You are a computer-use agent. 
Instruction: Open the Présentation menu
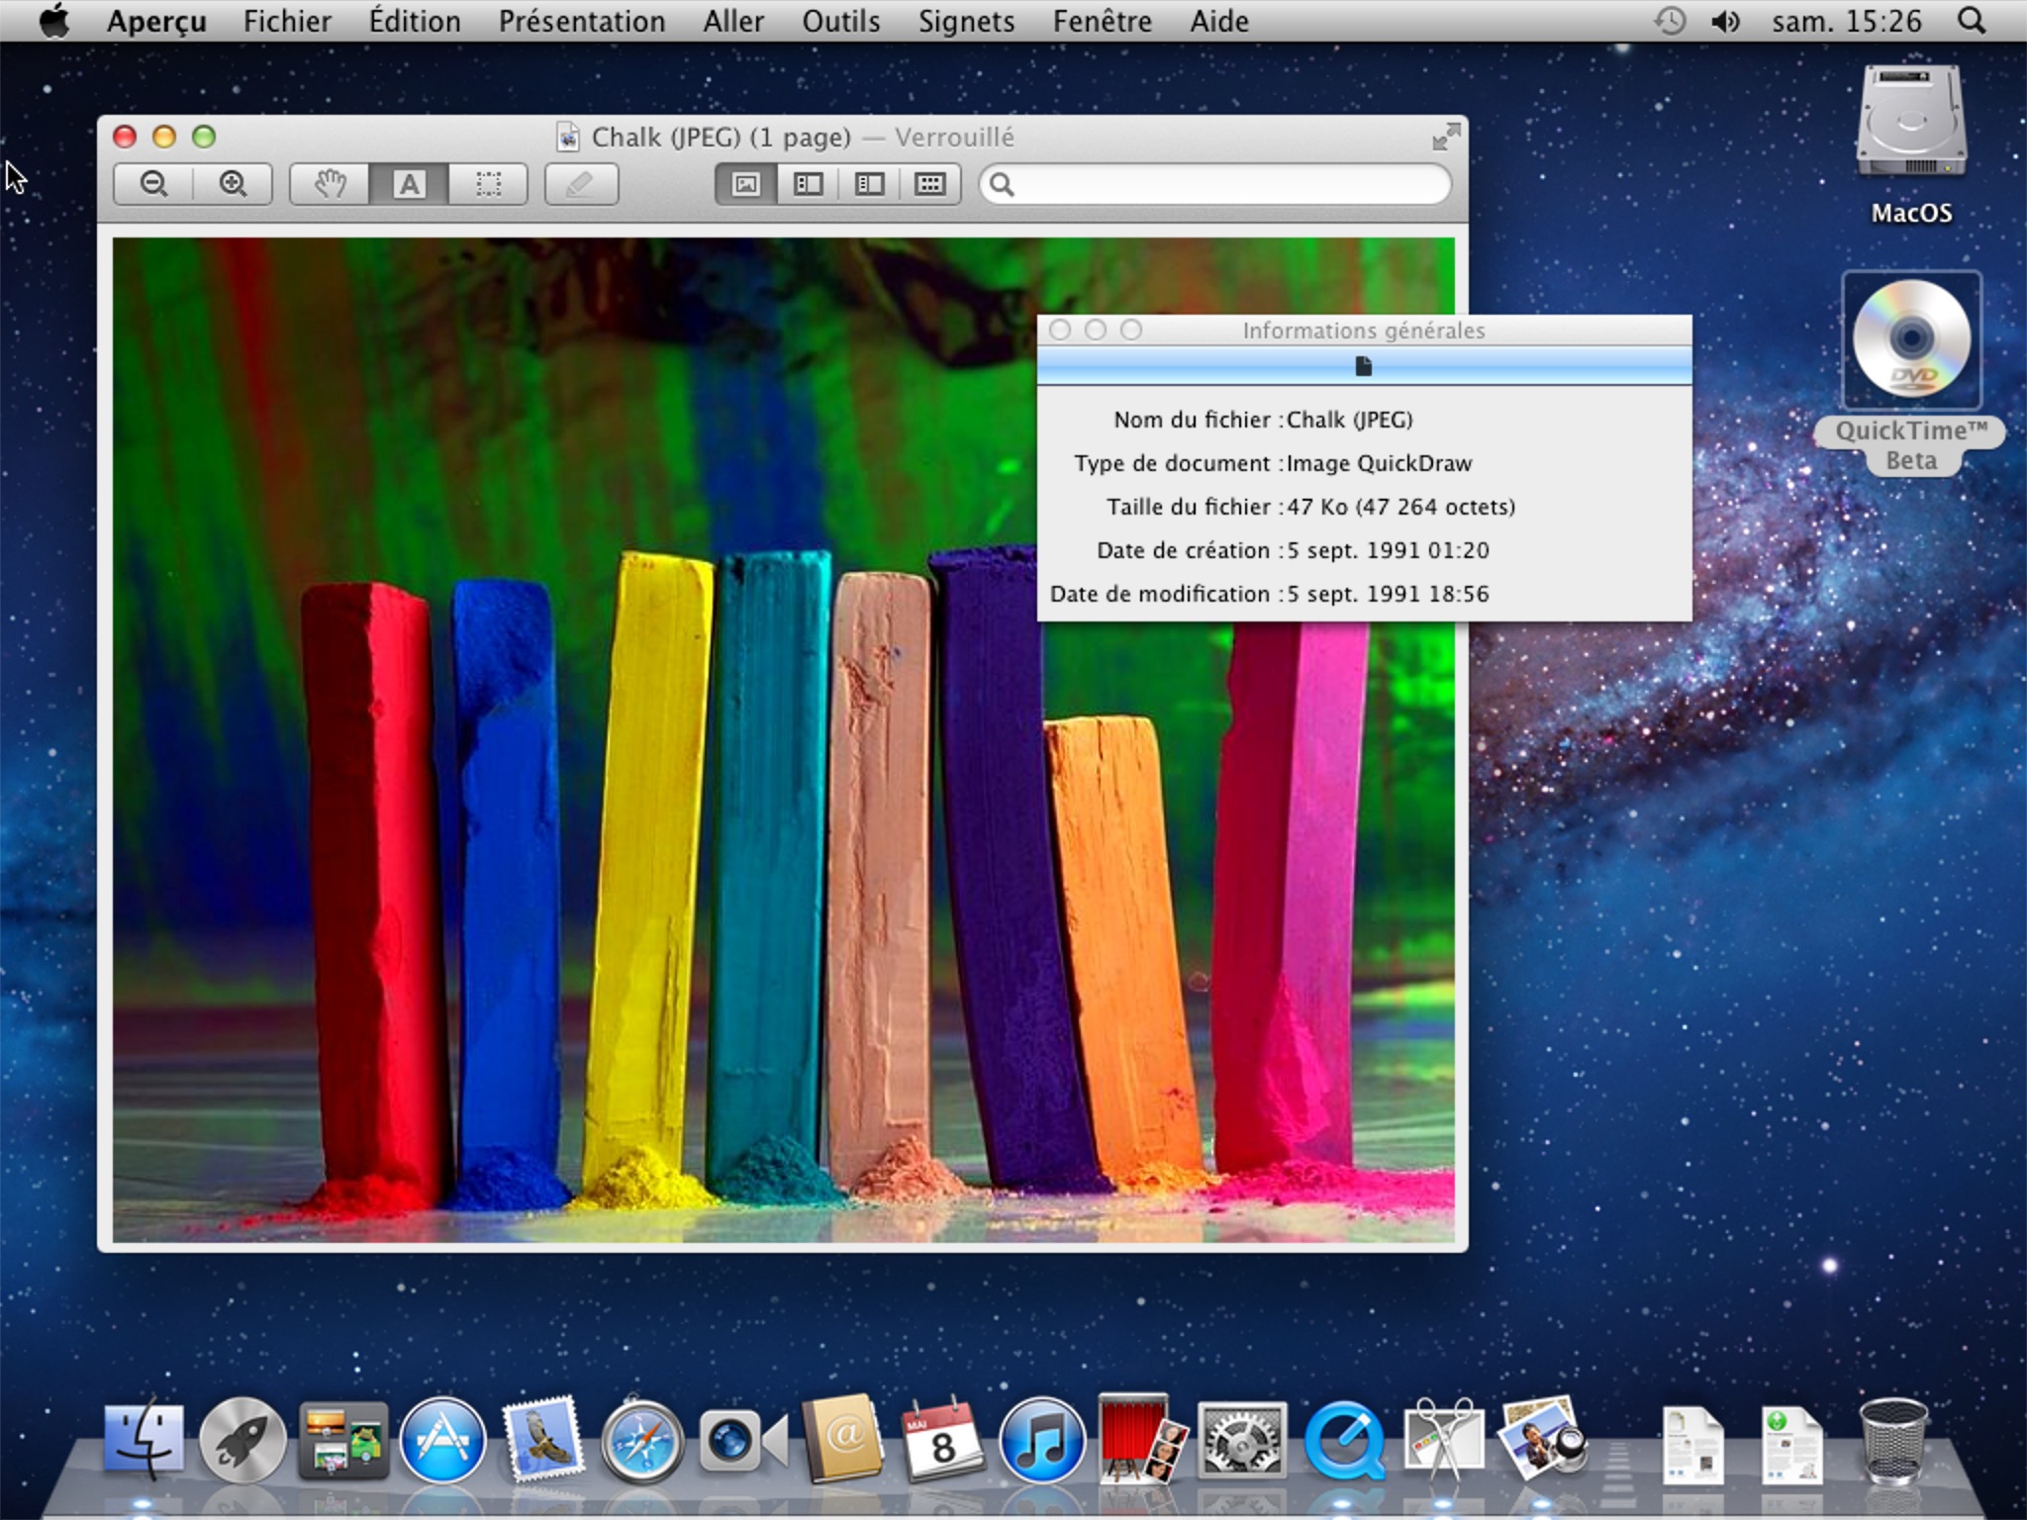[x=581, y=21]
